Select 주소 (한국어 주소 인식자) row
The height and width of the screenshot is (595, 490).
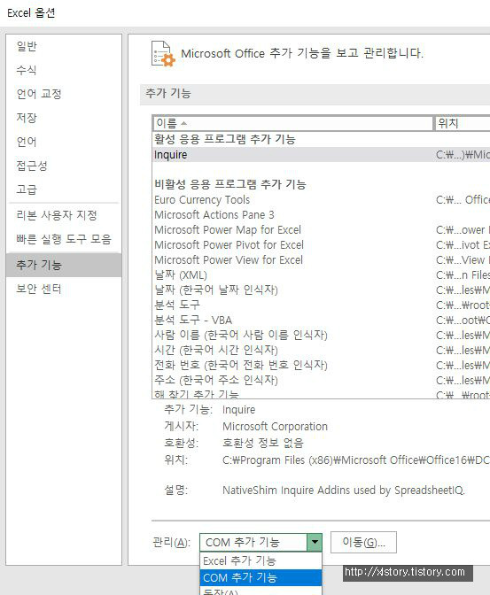[321, 380]
